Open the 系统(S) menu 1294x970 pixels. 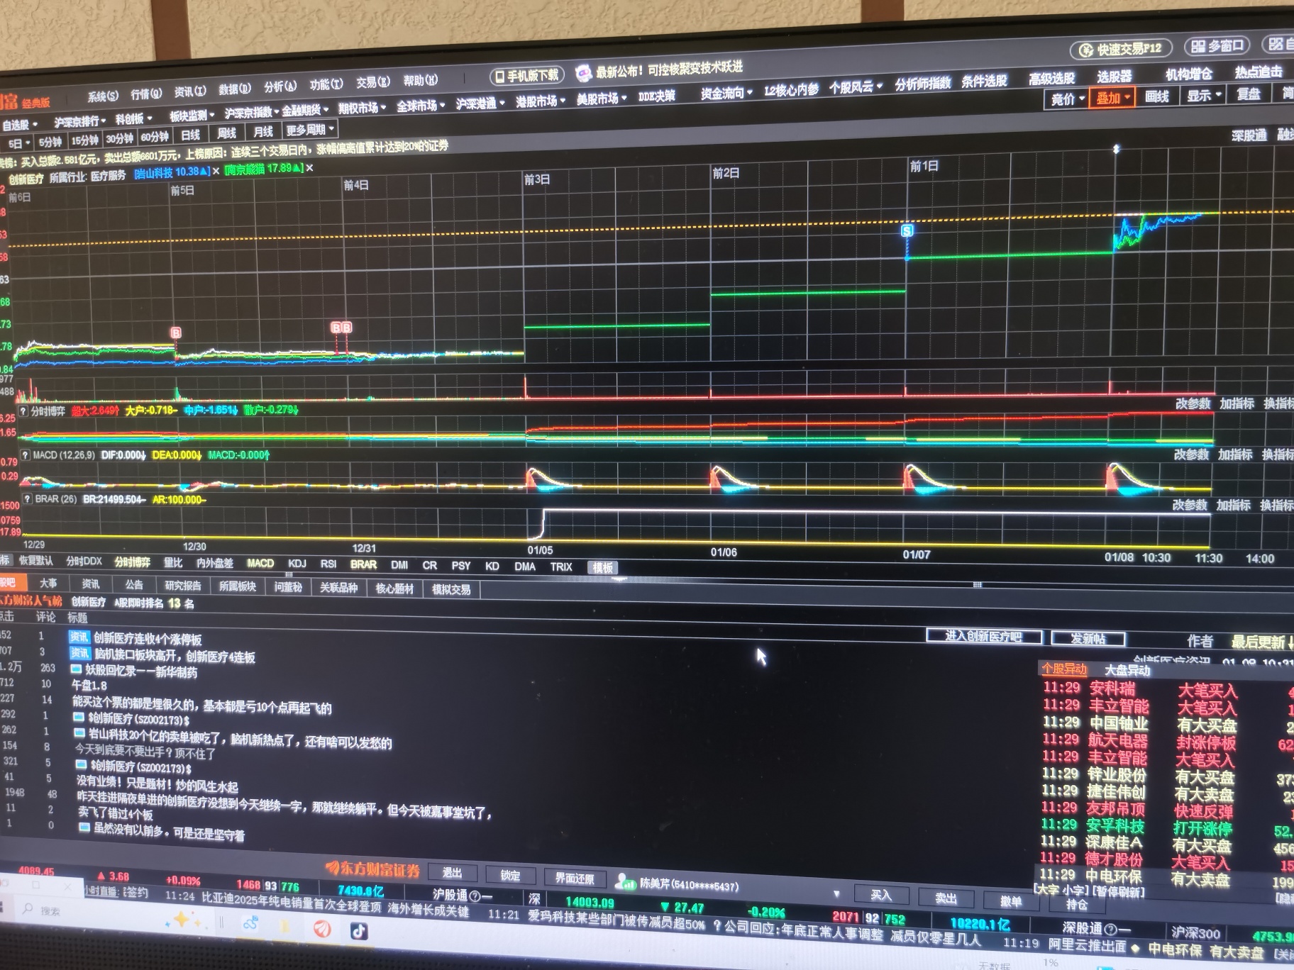click(104, 96)
